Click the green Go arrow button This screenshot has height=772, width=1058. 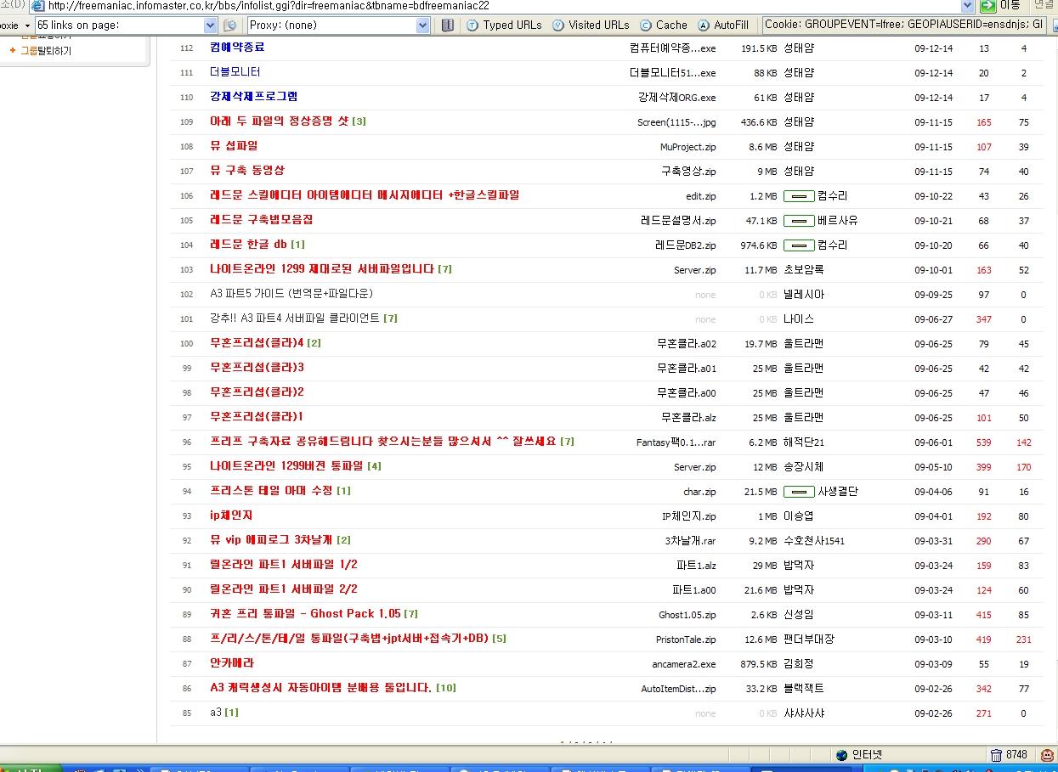tap(987, 5)
